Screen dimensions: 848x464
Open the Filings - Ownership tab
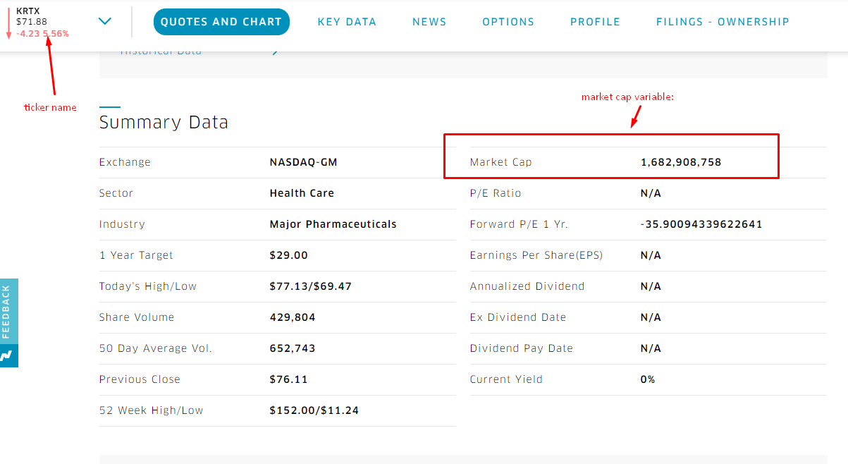[723, 22]
